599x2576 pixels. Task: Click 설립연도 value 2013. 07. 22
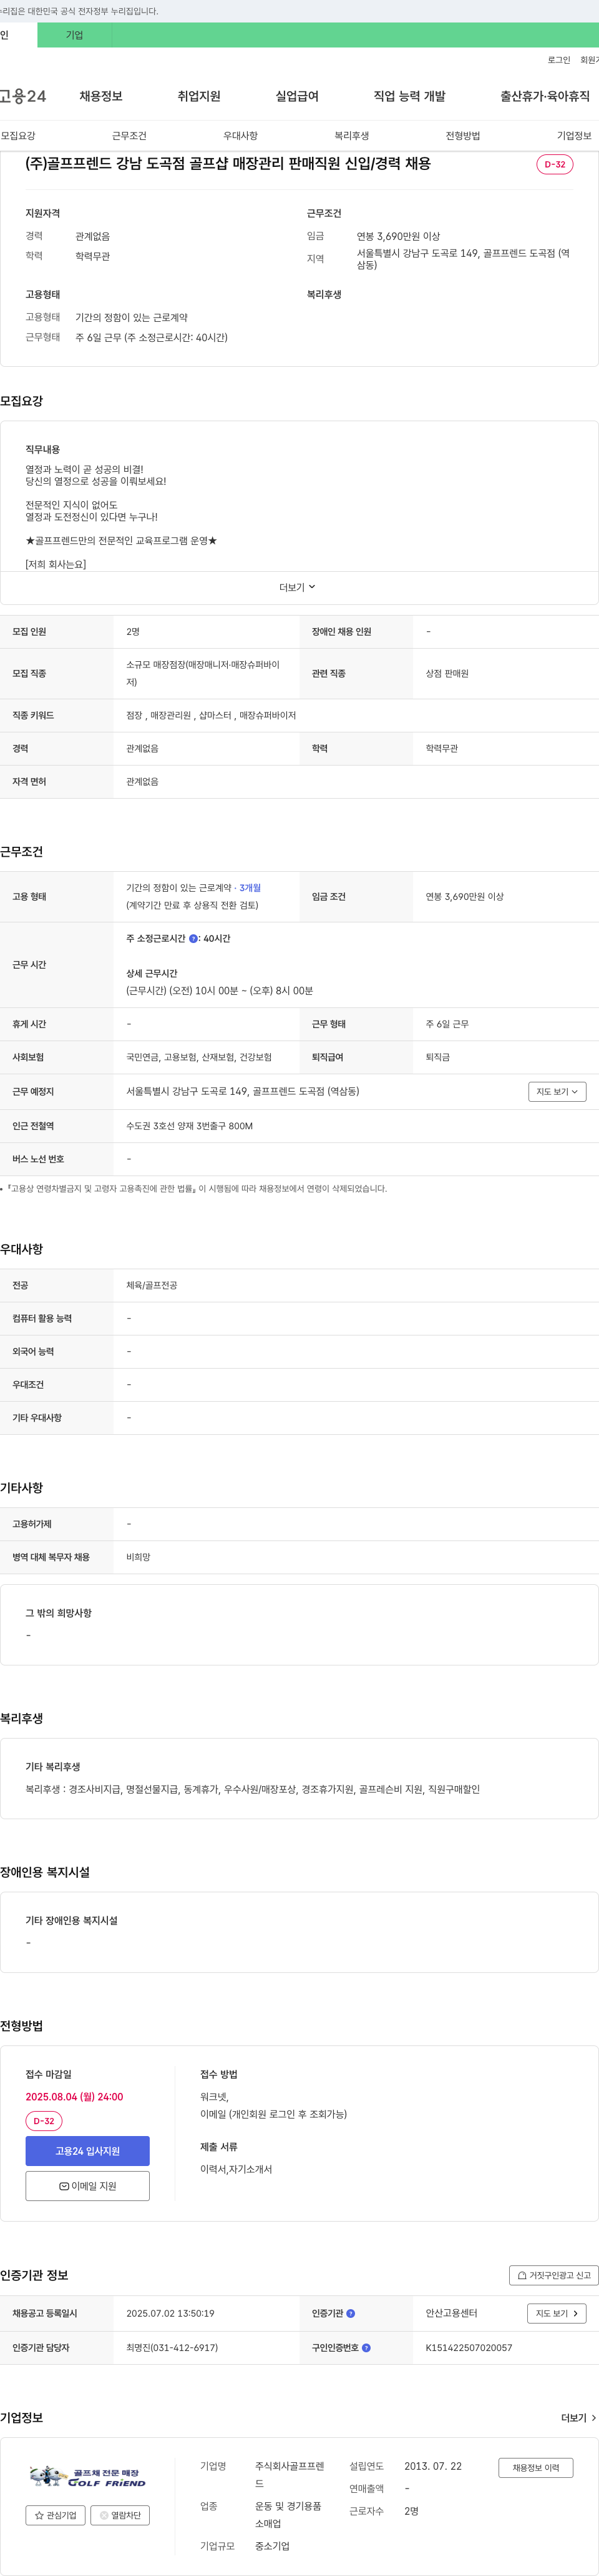click(x=433, y=2466)
